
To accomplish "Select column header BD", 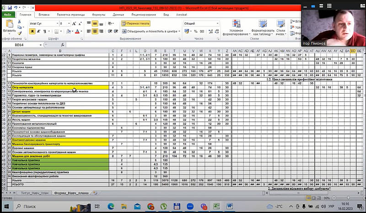I will pos(353,51).
